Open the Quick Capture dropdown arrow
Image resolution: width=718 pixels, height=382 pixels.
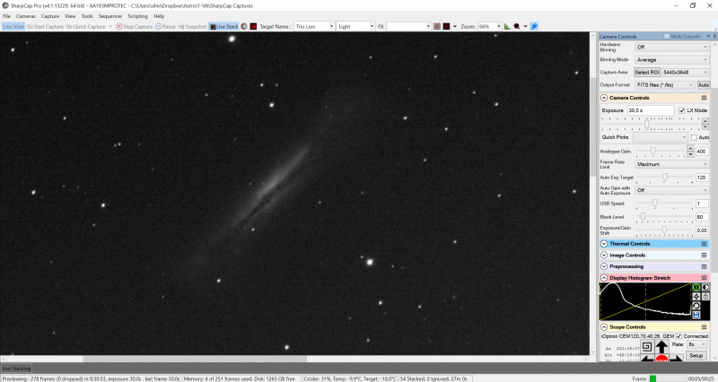click(x=109, y=27)
